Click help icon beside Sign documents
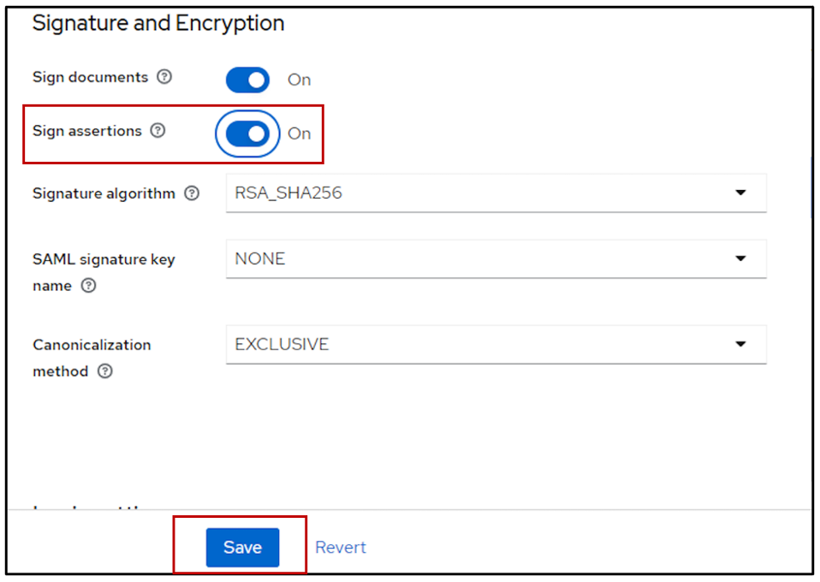 164,77
